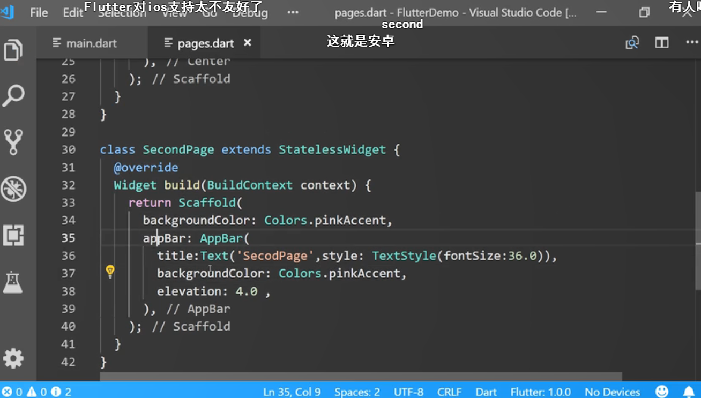This screenshot has width=701, height=398.
Task: Close the pages.dart tab
Action: point(248,42)
